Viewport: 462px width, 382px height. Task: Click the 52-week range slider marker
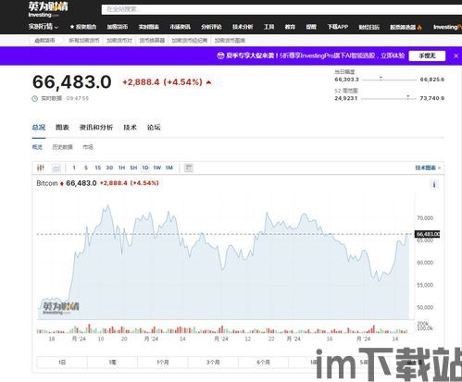coord(408,97)
